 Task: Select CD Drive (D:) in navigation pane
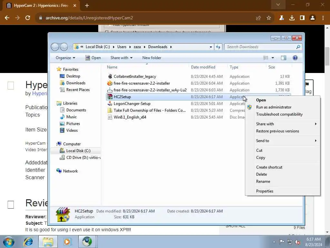point(80,158)
